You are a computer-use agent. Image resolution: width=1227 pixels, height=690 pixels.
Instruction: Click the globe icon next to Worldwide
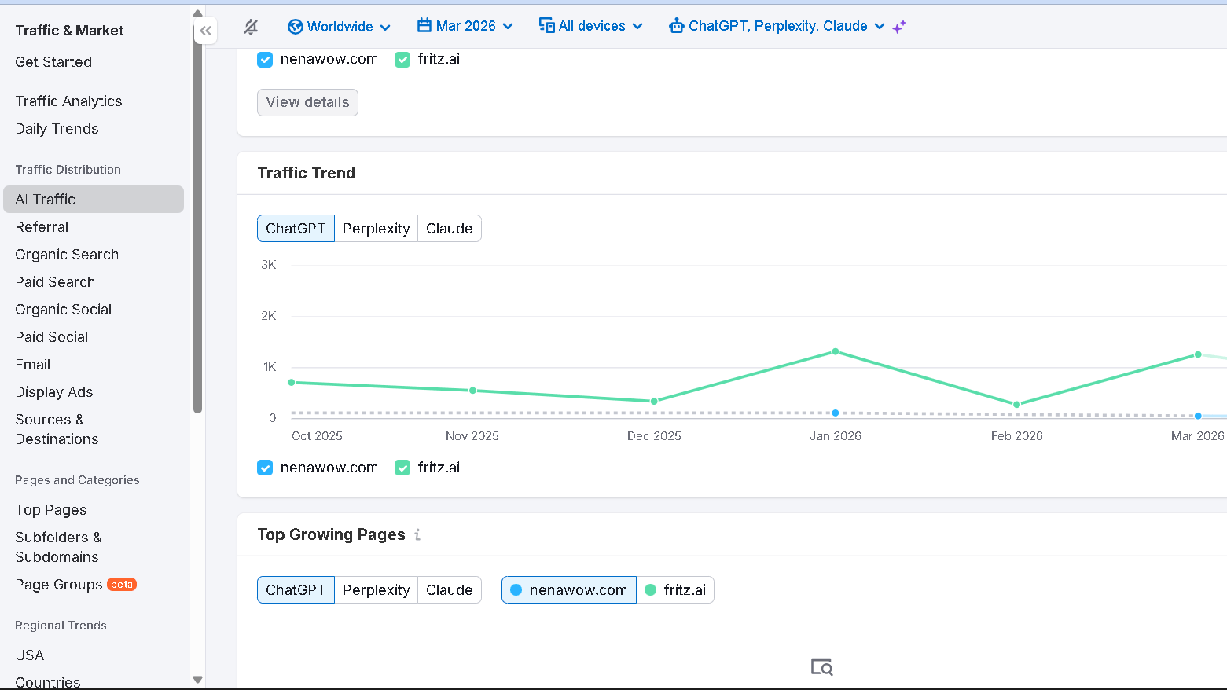pos(296,27)
